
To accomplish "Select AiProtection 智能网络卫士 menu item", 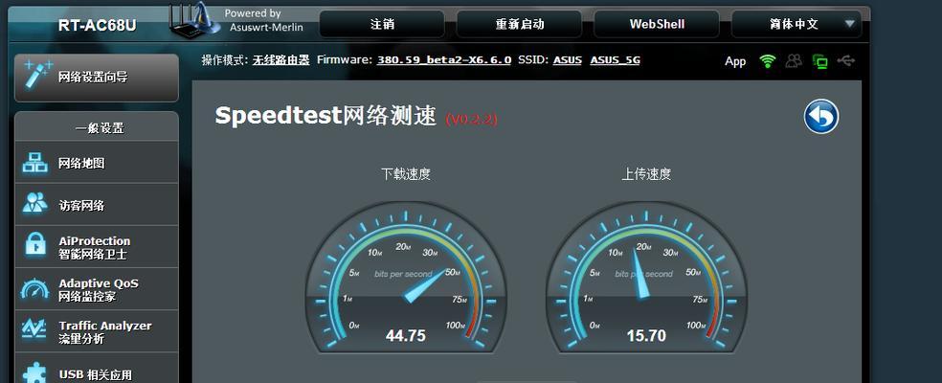I will (97, 247).
